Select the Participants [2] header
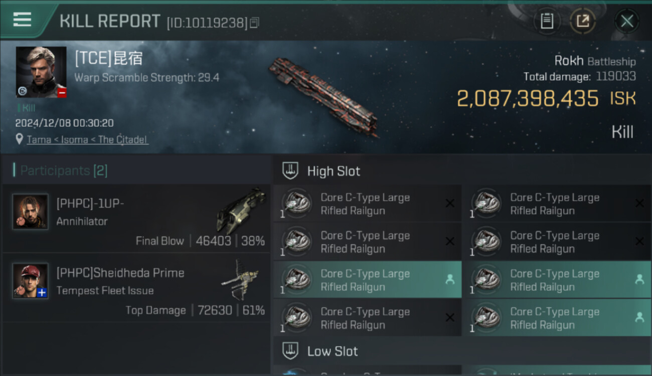652x376 pixels. tap(64, 170)
